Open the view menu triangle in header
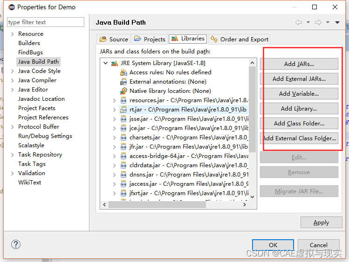 pyautogui.click(x=337, y=22)
